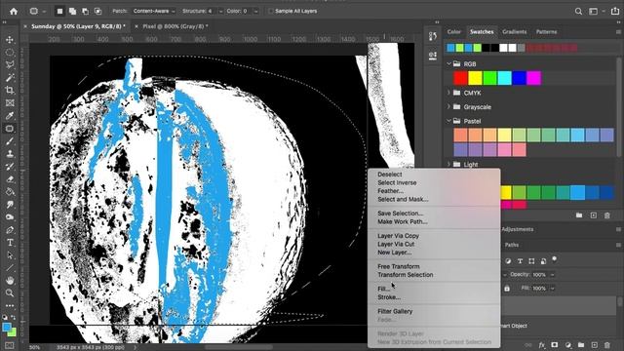Image resolution: width=624 pixels, height=351 pixels.
Task: Select the Move tool
Action: (x=10, y=39)
